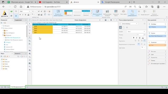Check the Sales measure checkbox
The image size is (168, 94).
tap(2, 69)
